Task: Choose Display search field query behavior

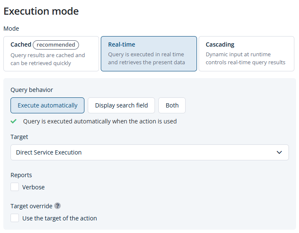Action: [x=121, y=105]
